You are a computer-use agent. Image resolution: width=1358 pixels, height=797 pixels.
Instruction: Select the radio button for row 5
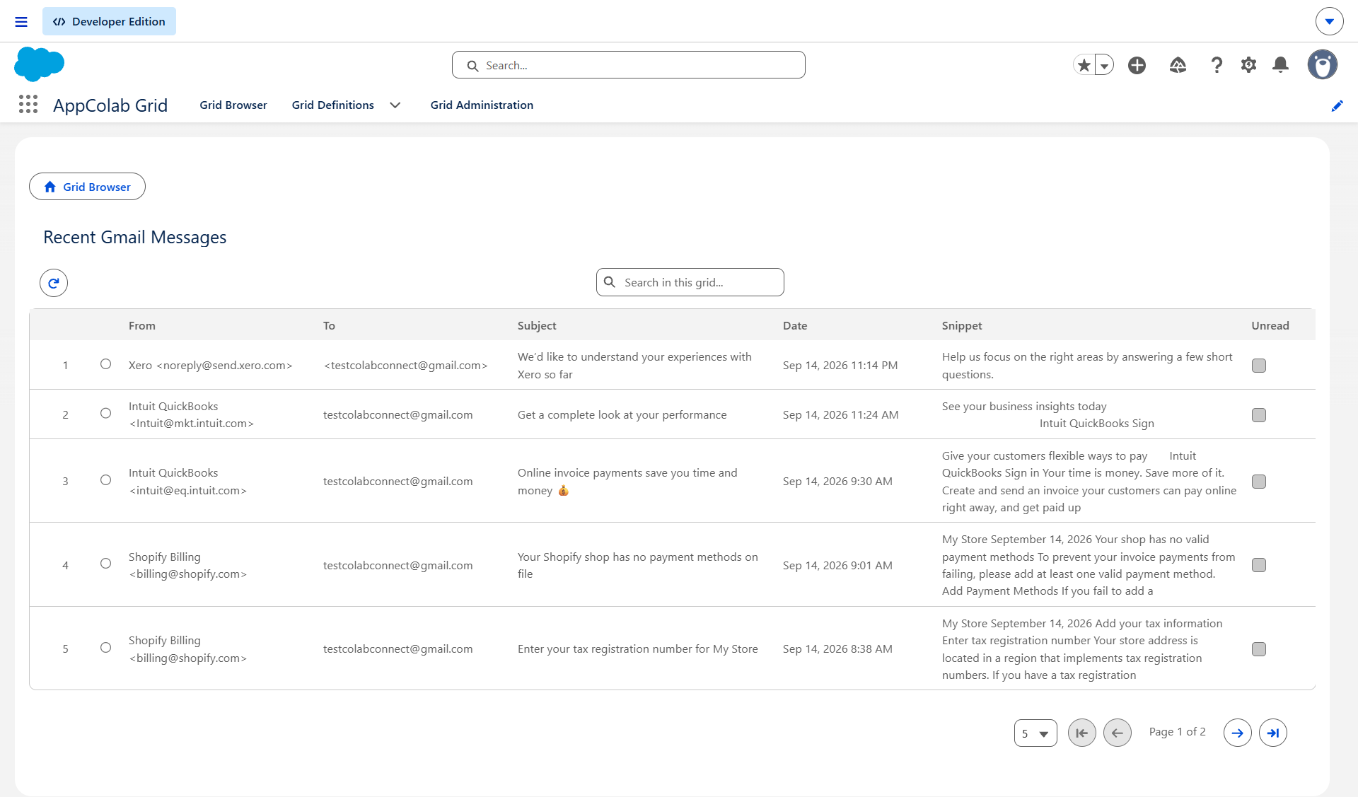coord(105,648)
